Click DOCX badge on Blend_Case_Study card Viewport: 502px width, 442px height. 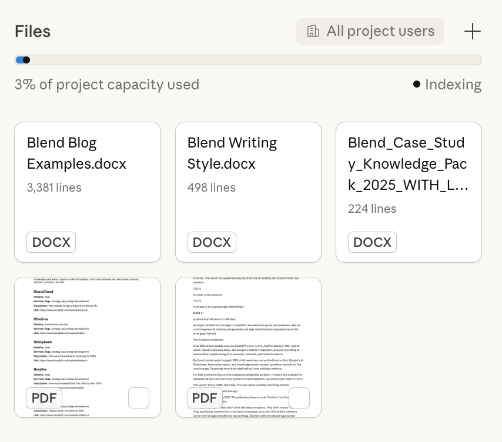click(372, 242)
